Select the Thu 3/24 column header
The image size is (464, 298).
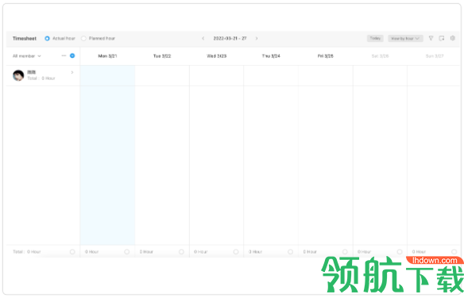(x=271, y=56)
